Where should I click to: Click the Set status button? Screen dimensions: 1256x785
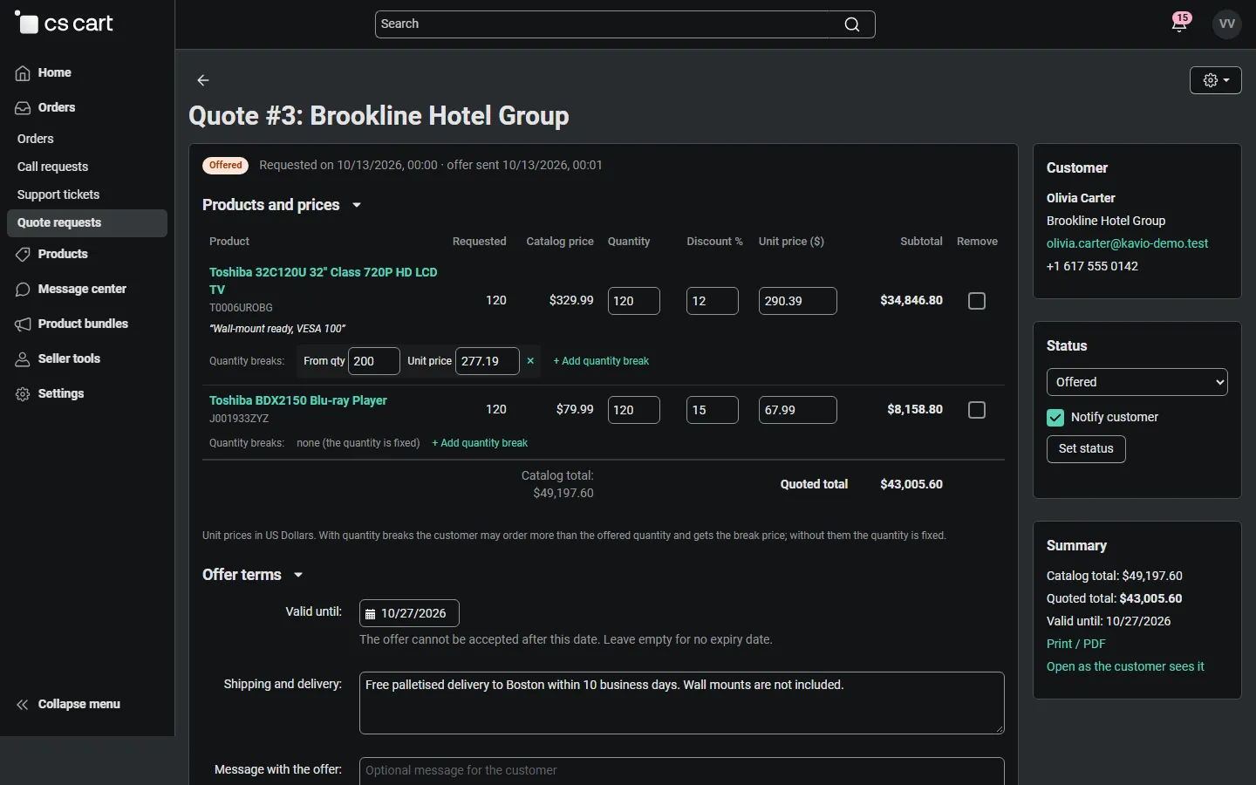click(1086, 449)
